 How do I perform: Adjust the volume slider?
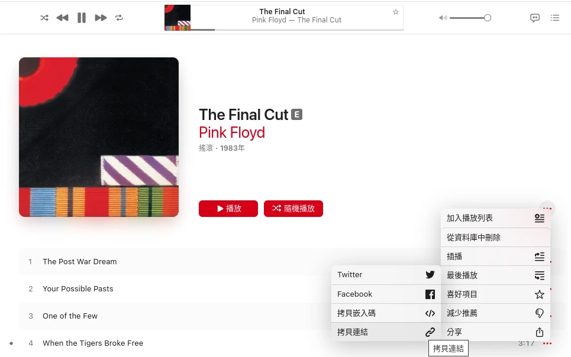pos(470,18)
